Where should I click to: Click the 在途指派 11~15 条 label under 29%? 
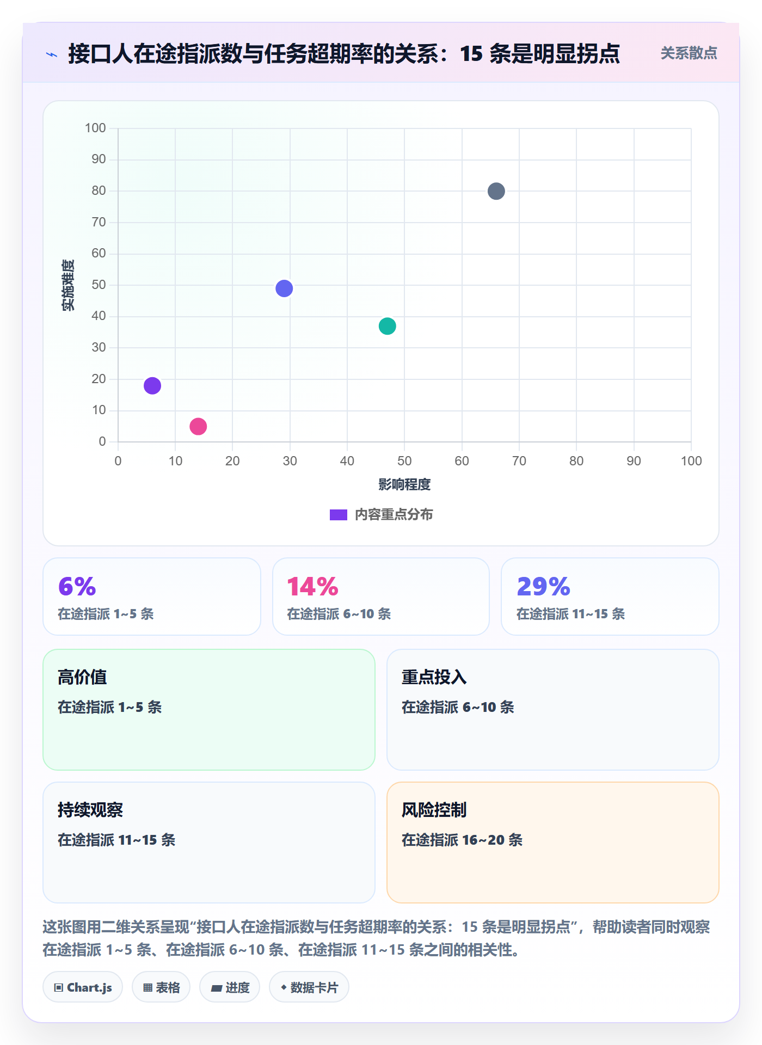pos(570,614)
